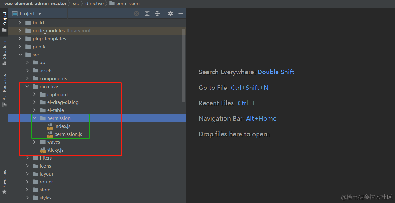Select the build folder row

point(97,23)
